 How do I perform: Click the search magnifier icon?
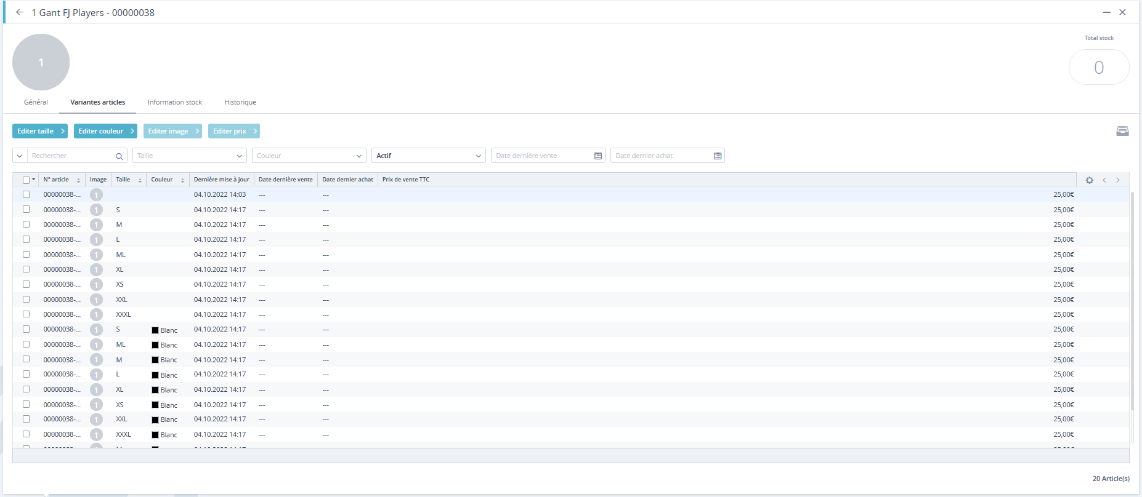[x=119, y=156]
